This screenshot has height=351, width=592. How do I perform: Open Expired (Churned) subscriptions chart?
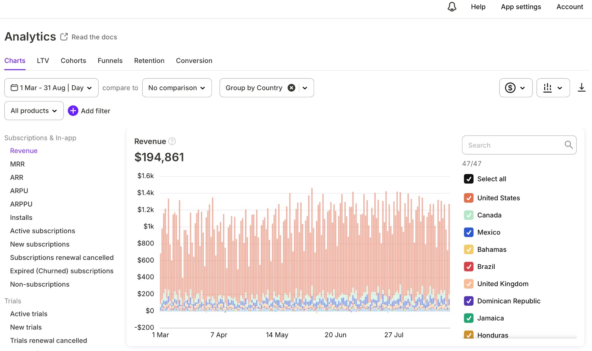[x=62, y=271]
